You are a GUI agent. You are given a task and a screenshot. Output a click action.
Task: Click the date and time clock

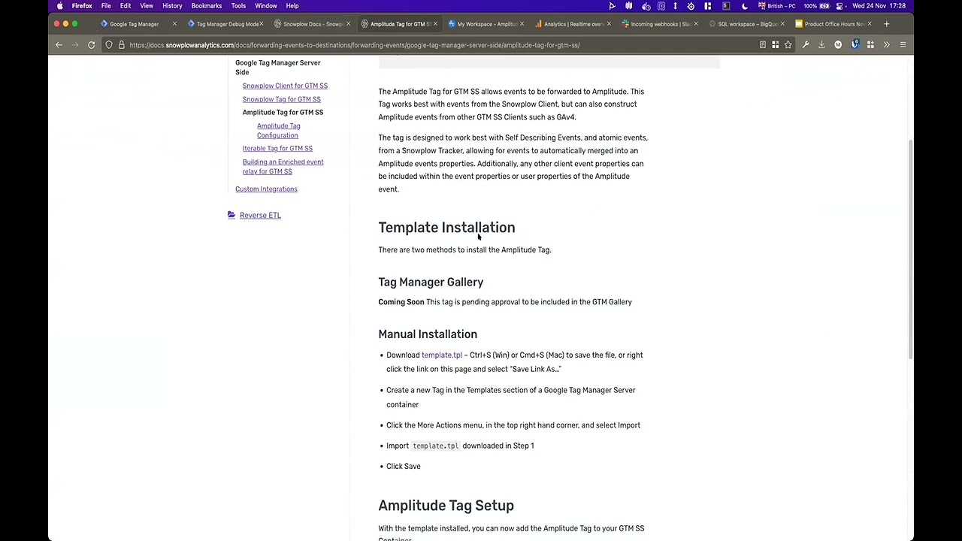879,6
